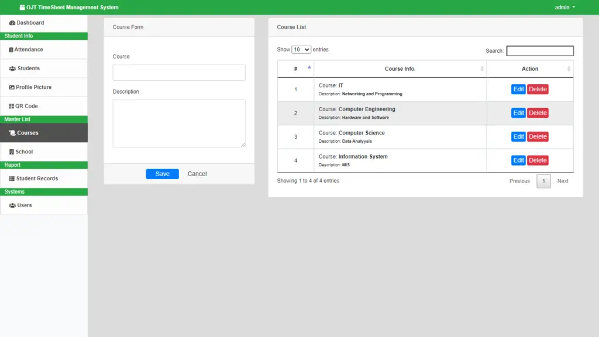
Task: Click the Profile Picture sidebar icon
Action: click(11, 87)
